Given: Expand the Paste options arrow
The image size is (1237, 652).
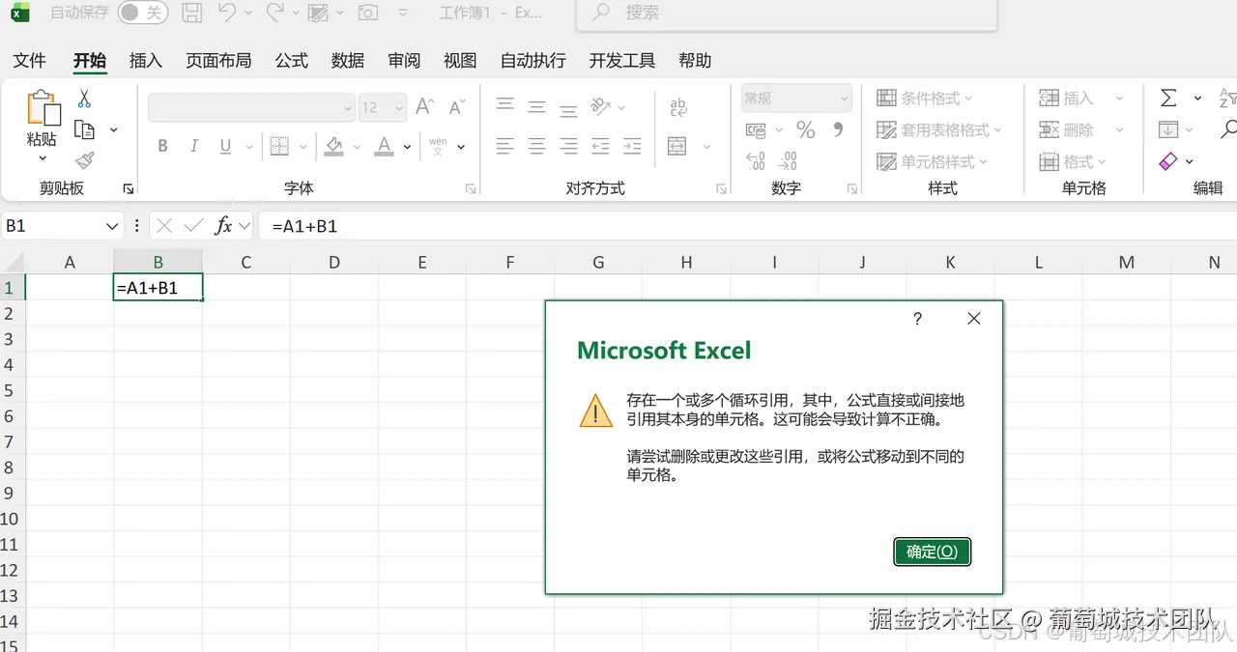Looking at the screenshot, I should pyautogui.click(x=43, y=157).
